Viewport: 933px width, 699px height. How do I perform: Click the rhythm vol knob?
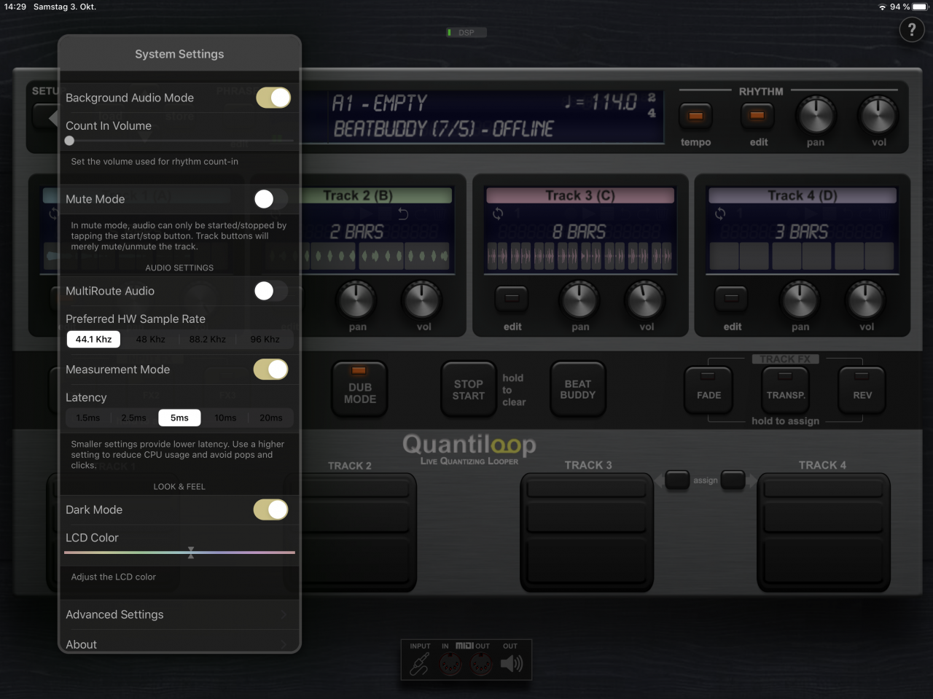tap(878, 116)
